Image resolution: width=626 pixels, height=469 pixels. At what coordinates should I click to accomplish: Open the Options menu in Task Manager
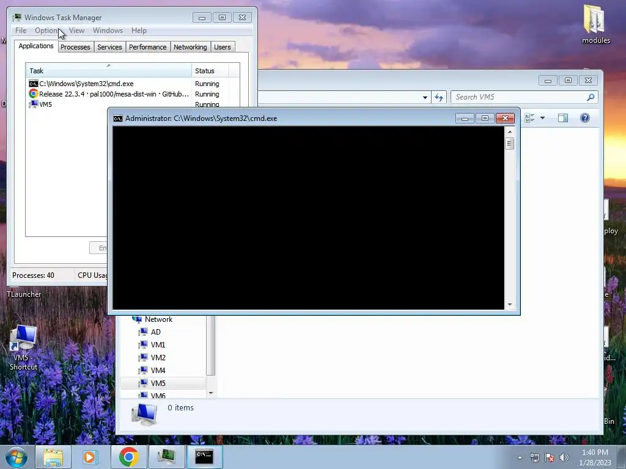pyautogui.click(x=46, y=31)
